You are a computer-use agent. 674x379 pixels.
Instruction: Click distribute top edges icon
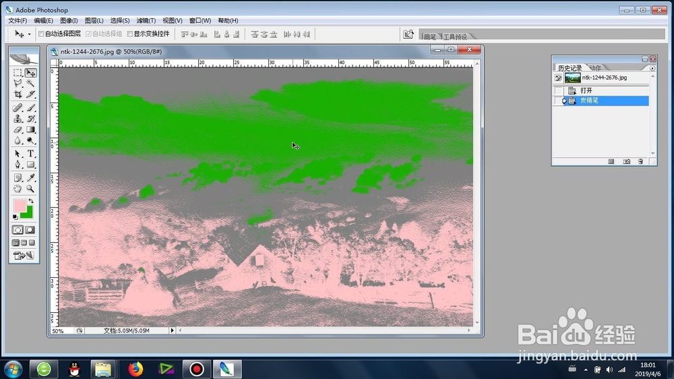[255, 34]
